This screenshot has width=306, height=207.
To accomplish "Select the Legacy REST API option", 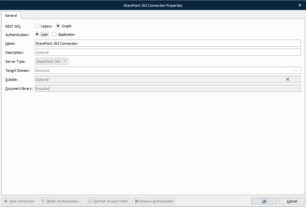I will coord(37,26).
